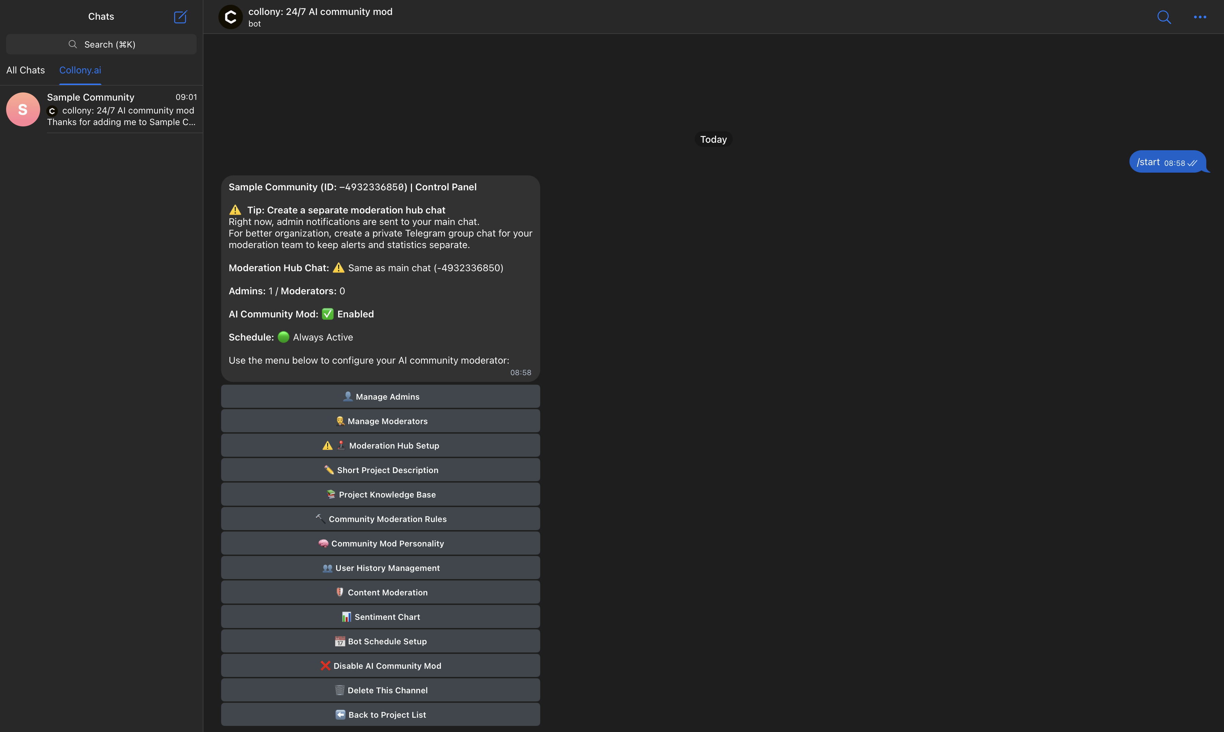Click the double checkmark on the /start message

(x=1193, y=163)
